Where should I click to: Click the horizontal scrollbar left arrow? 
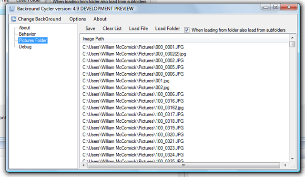point(84,165)
